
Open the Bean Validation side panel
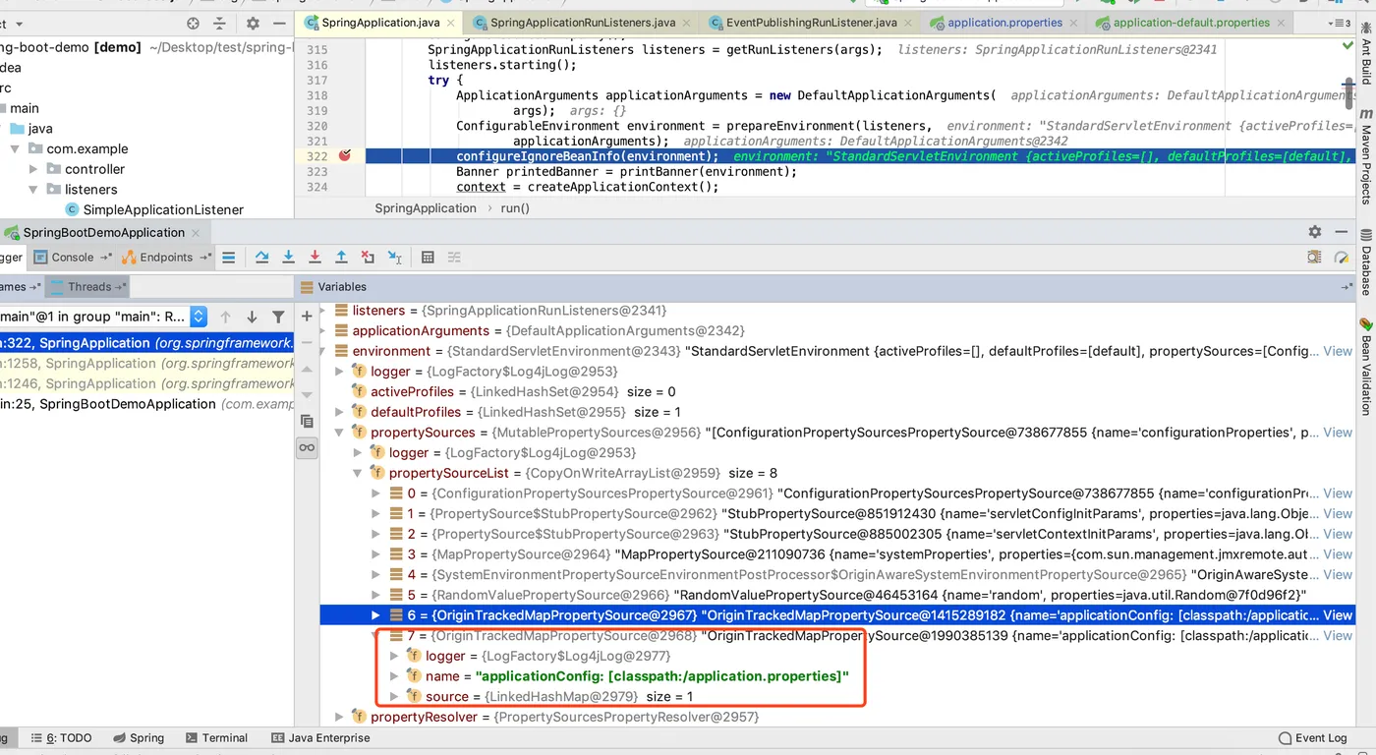1365,366
